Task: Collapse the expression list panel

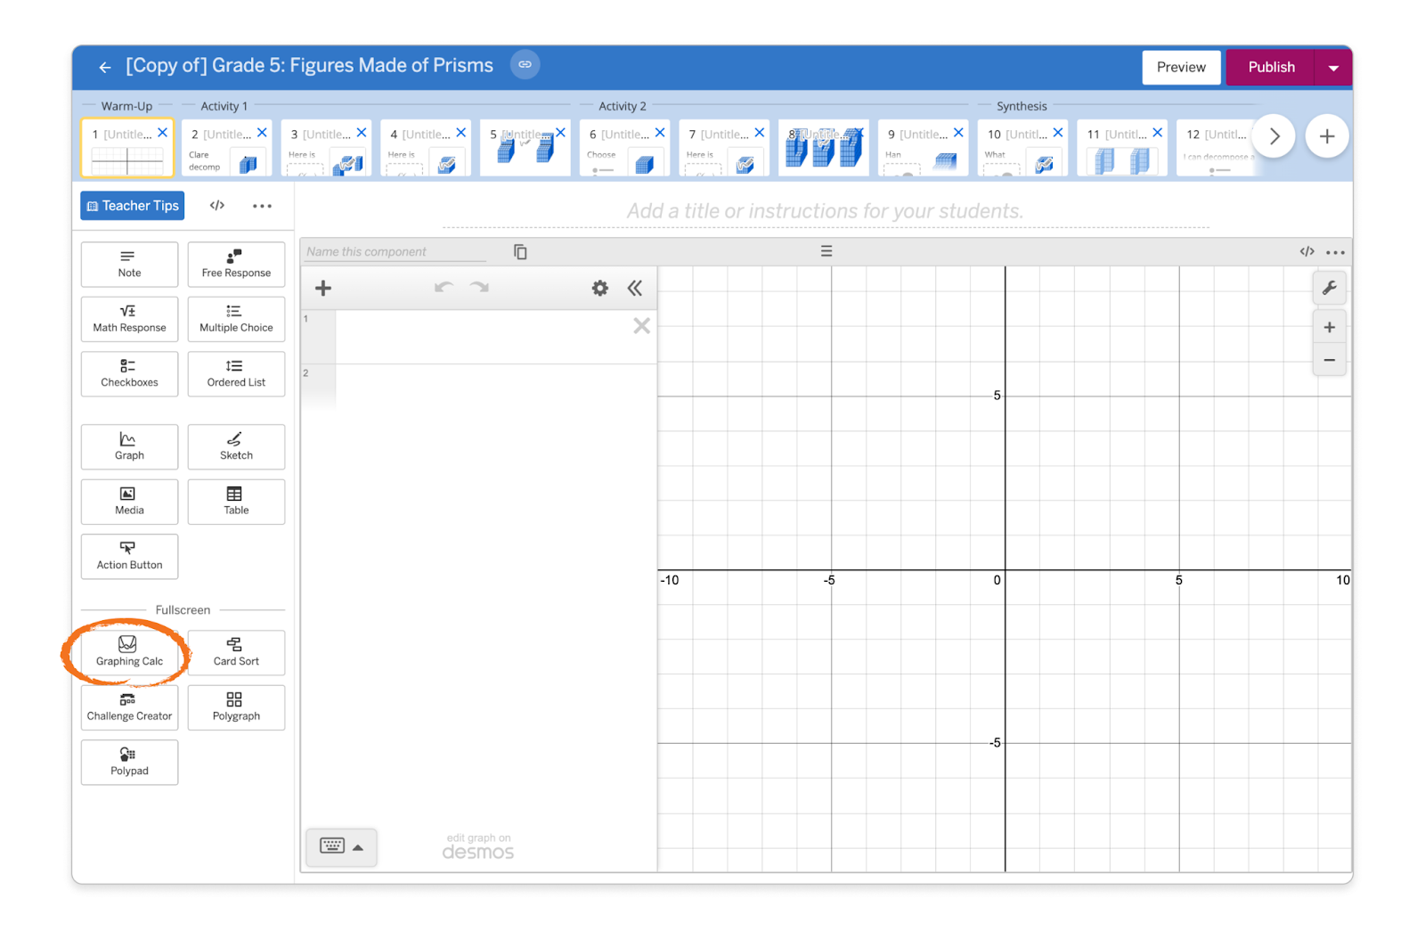Action: click(634, 288)
